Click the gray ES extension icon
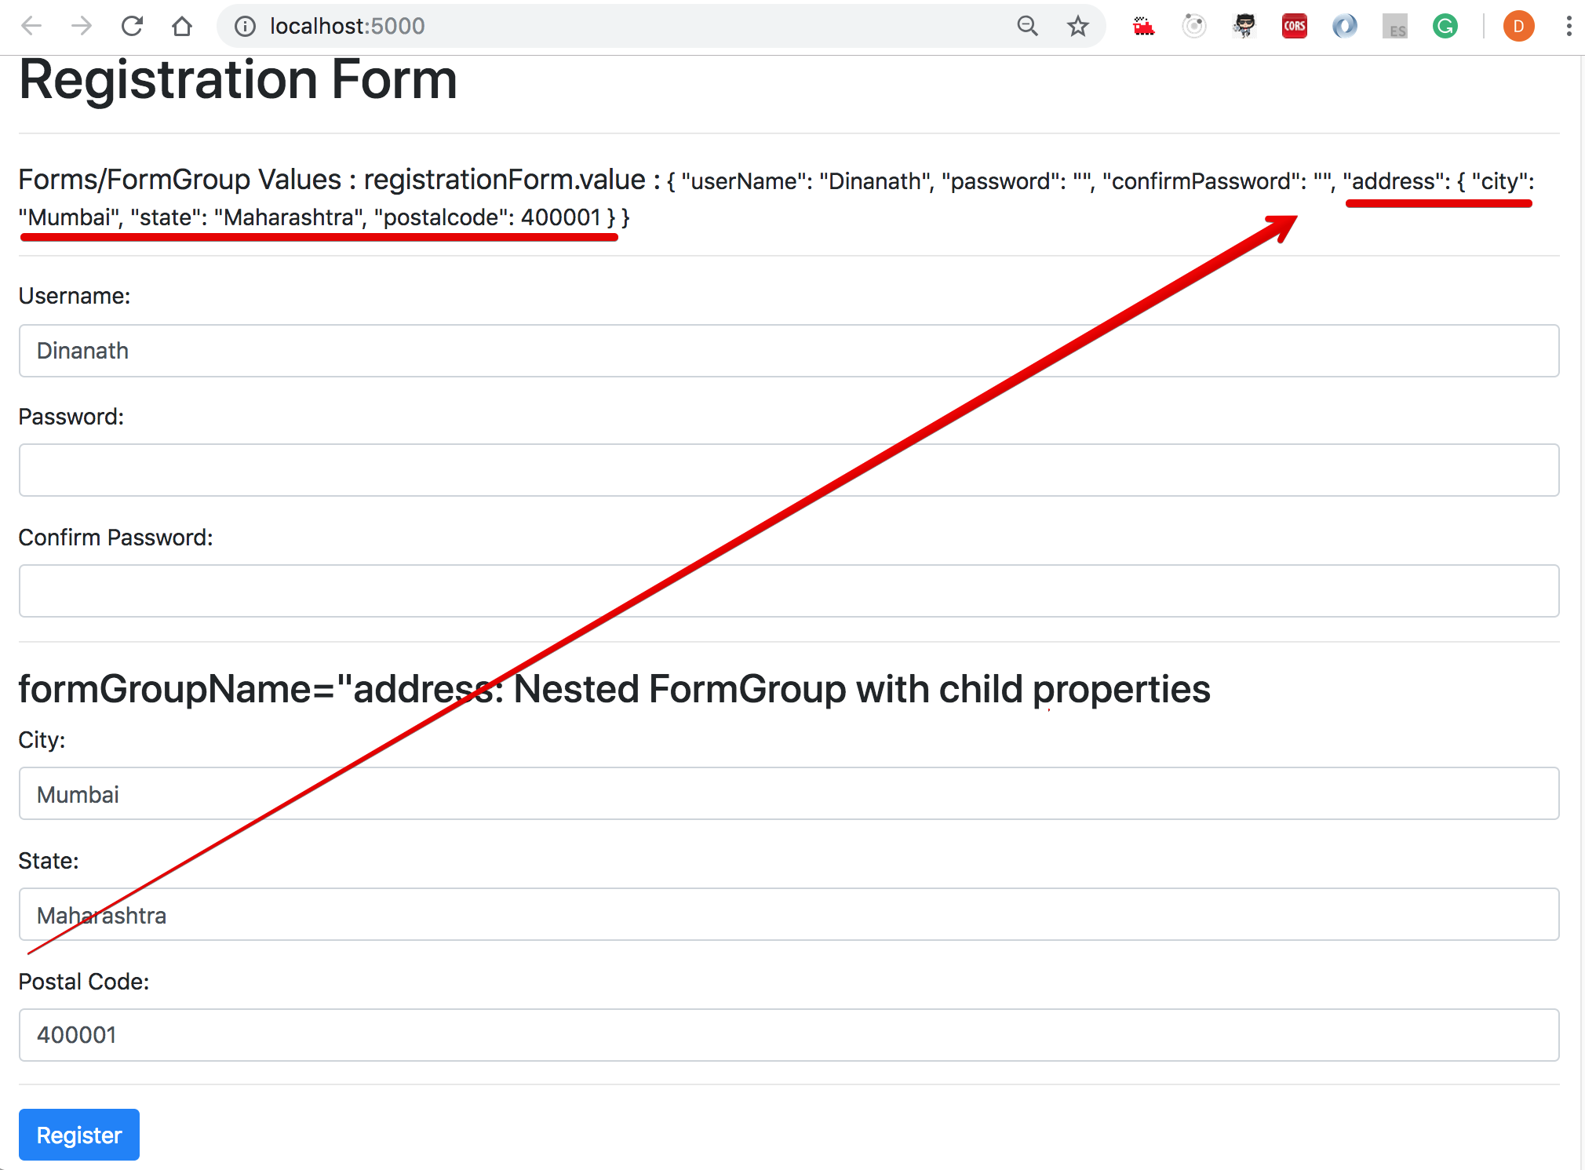Image resolution: width=1585 pixels, height=1170 pixels. click(1394, 27)
